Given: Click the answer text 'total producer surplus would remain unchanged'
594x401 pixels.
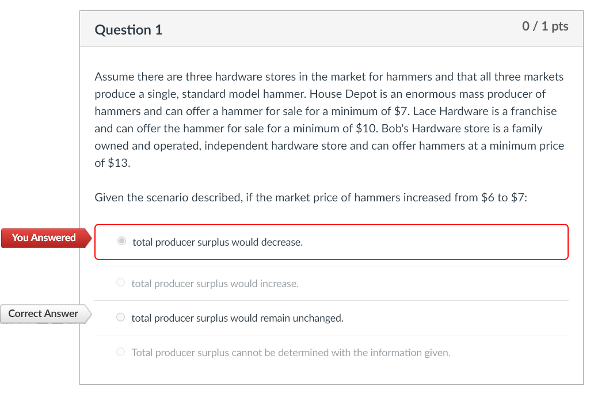Looking at the screenshot, I should coord(238,318).
